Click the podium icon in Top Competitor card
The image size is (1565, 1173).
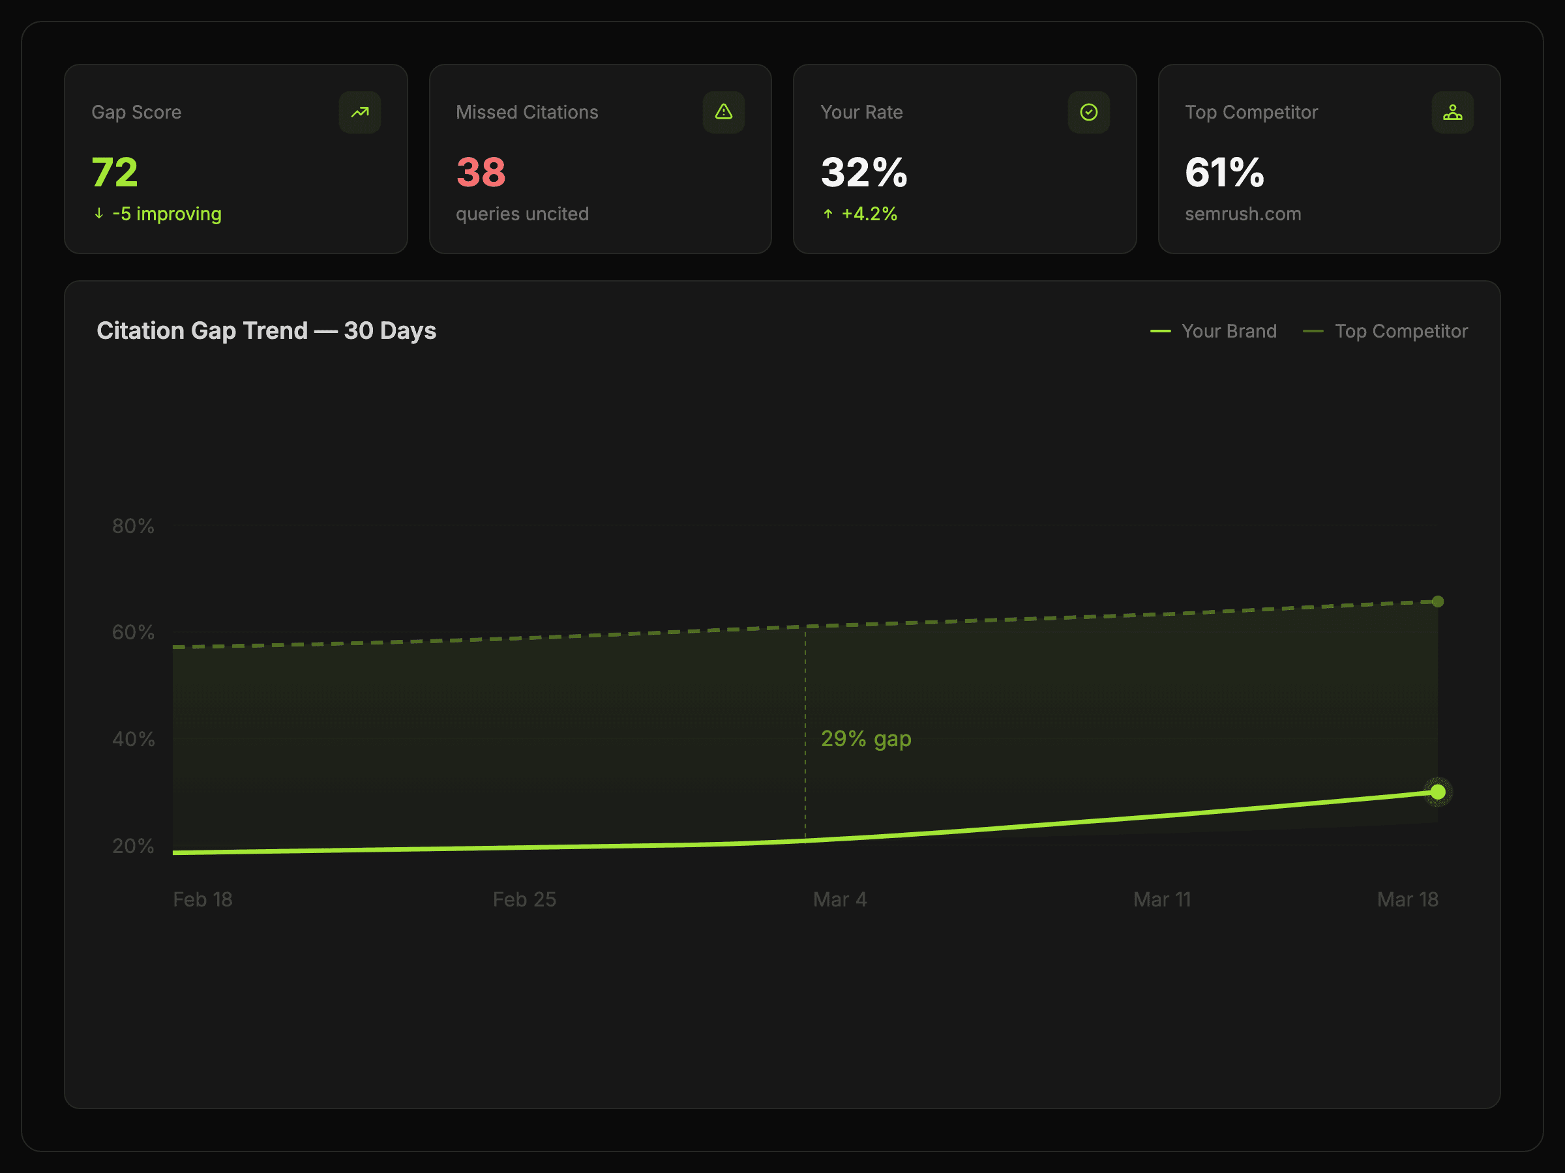[x=1452, y=111]
